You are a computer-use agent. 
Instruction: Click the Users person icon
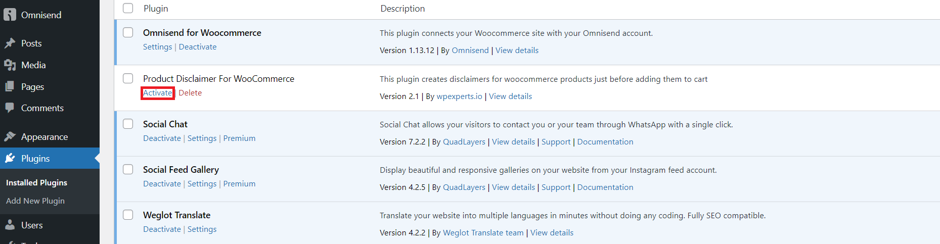tap(10, 225)
